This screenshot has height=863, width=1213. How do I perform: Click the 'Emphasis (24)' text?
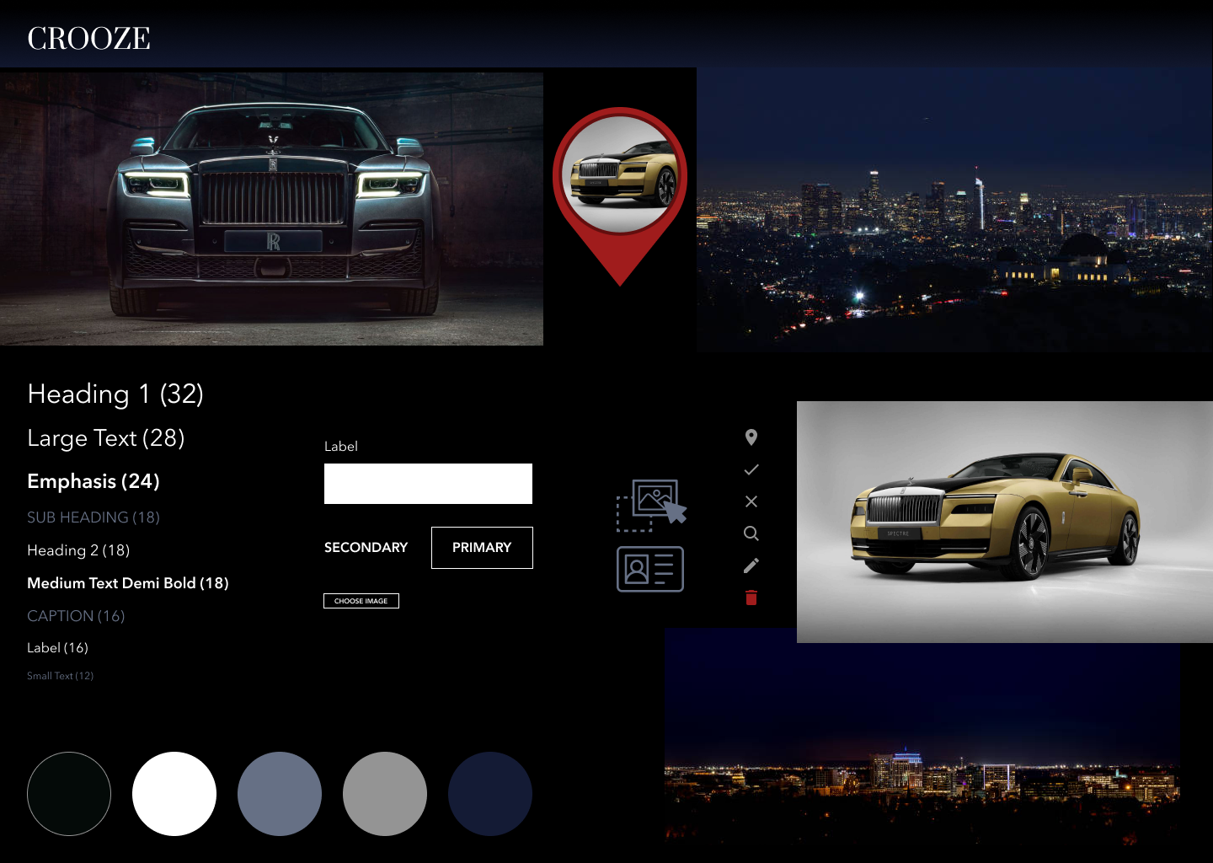tap(94, 481)
